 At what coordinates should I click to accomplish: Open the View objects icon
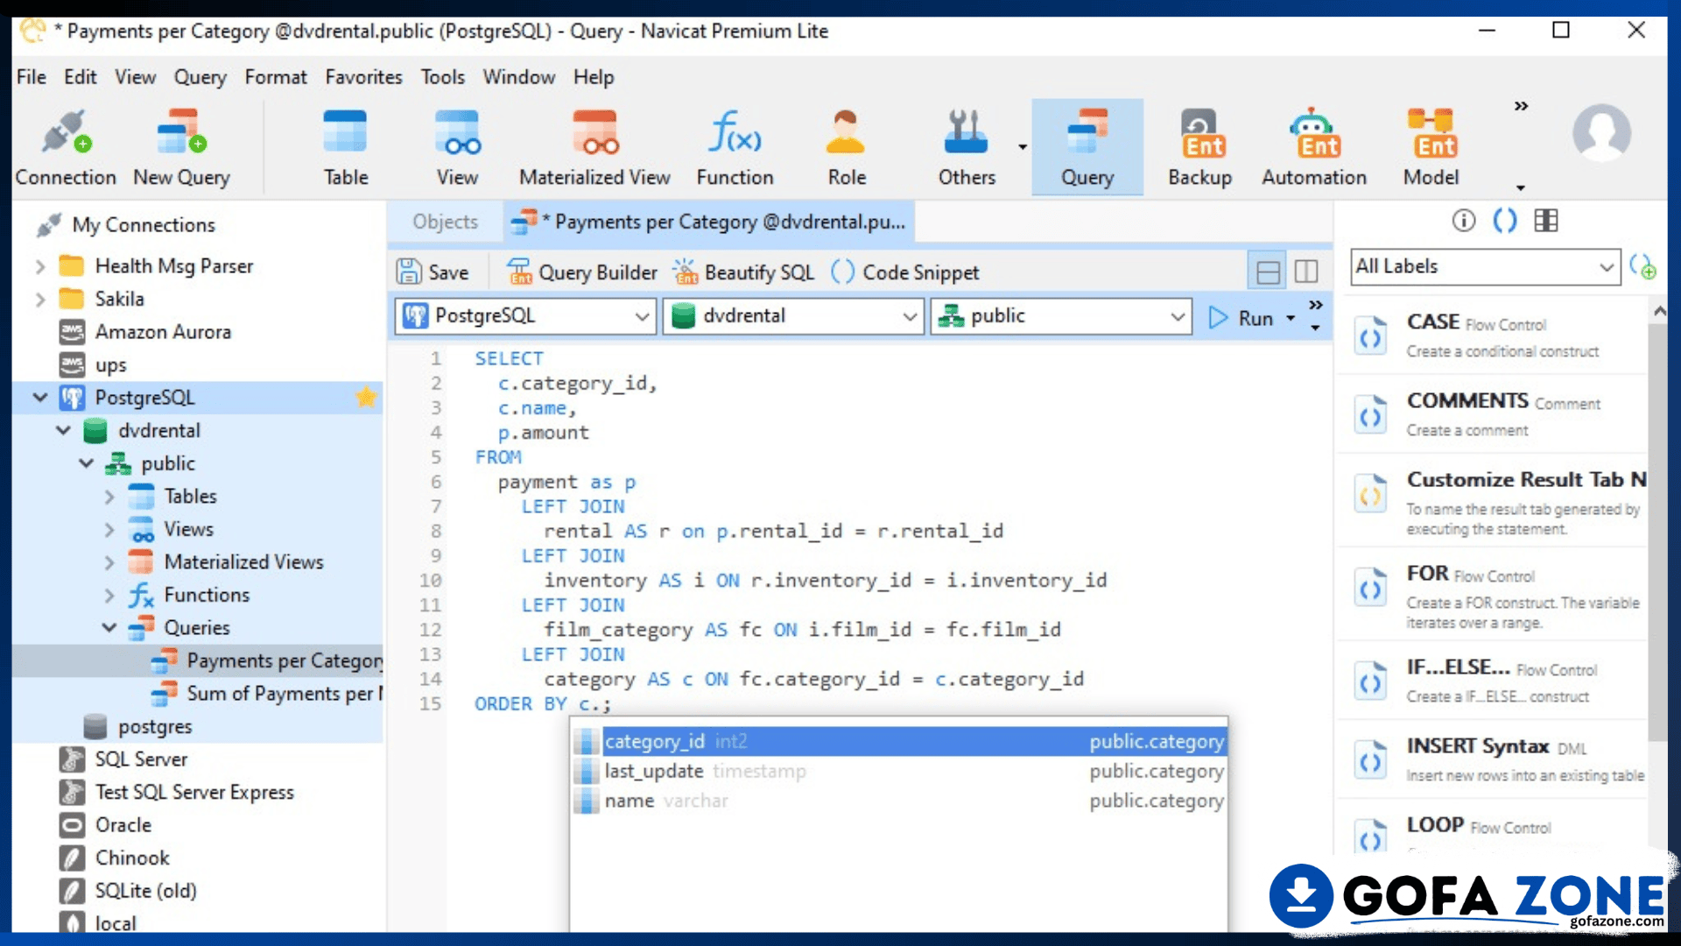(x=457, y=147)
